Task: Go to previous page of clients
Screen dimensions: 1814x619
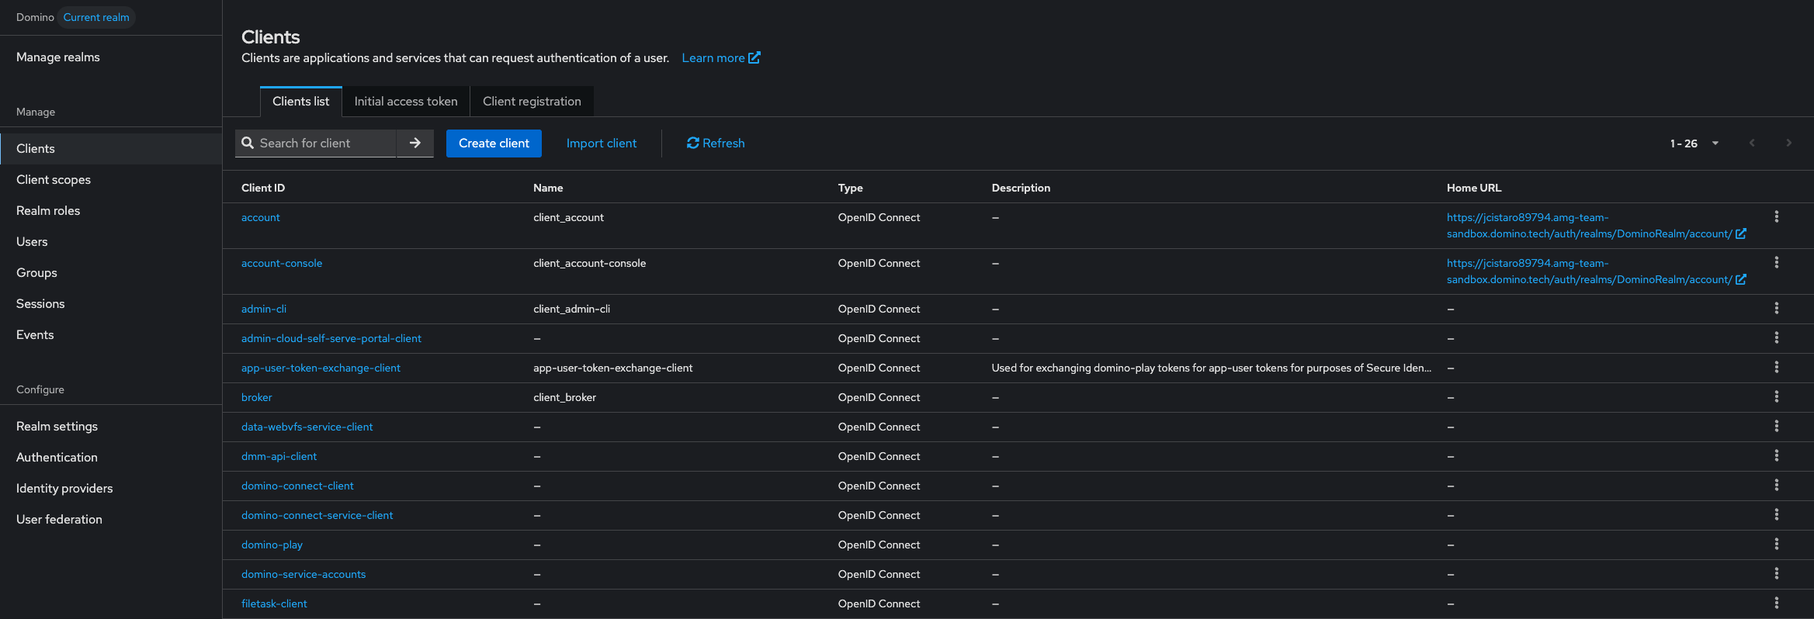Action: 1752,143
